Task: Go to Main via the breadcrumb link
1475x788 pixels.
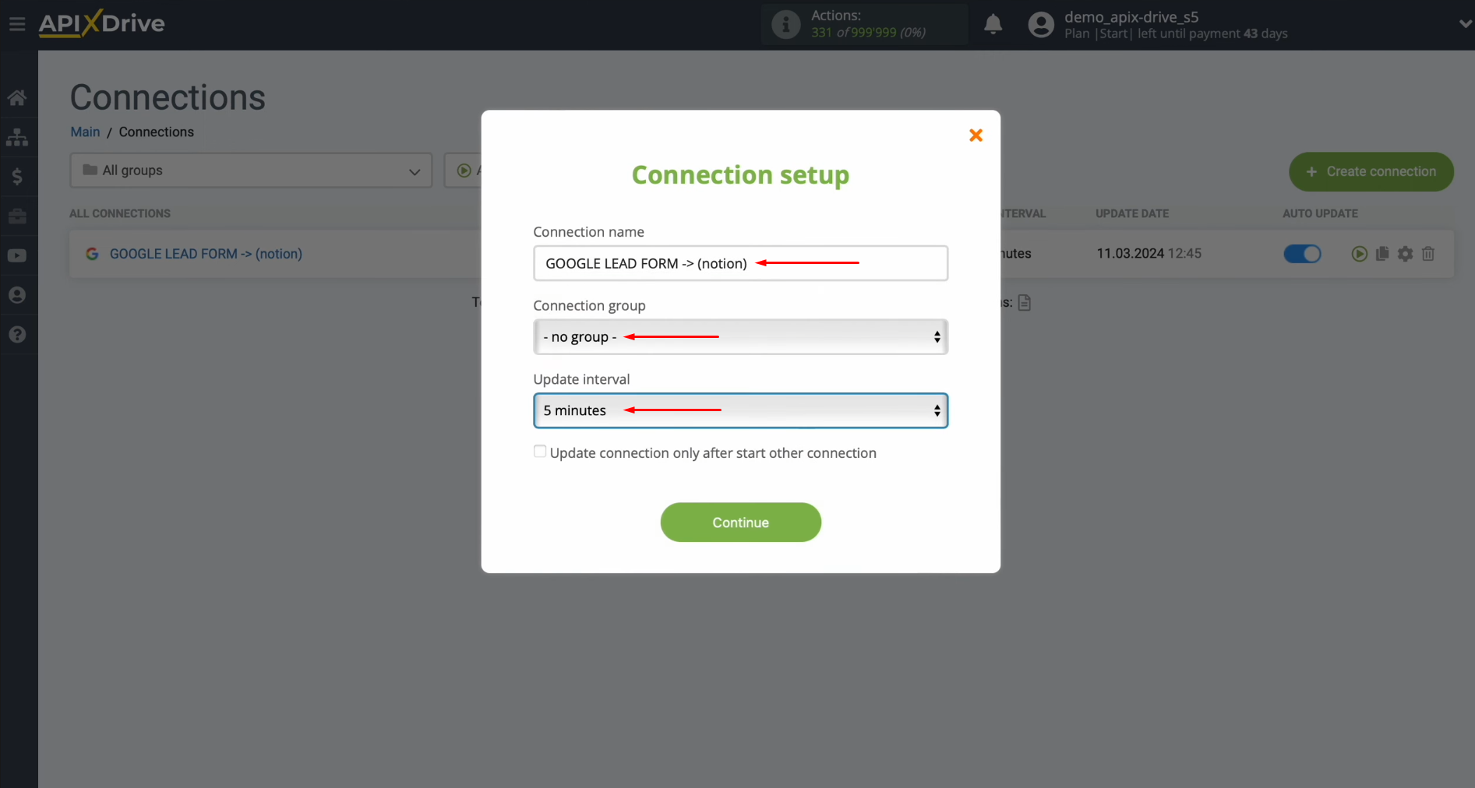Action: click(84, 132)
